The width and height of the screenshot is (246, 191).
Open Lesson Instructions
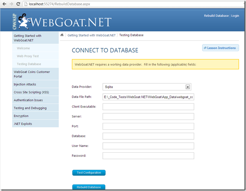(220, 48)
